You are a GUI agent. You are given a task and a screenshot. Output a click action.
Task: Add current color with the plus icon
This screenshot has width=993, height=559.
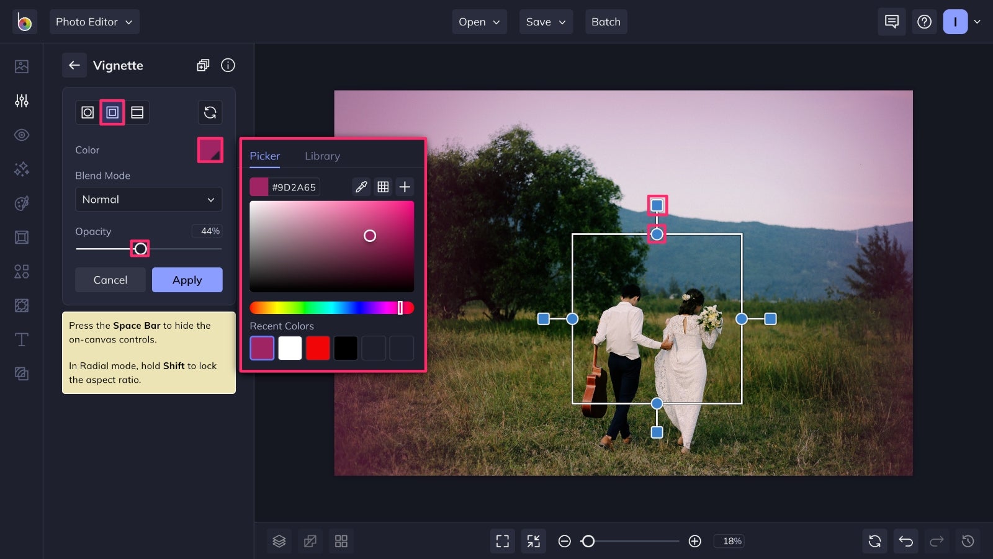pos(405,186)
